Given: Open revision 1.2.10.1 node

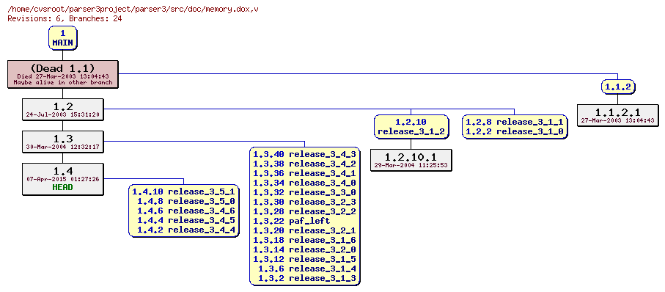Looking at the screenshot, I should point(411,160).
